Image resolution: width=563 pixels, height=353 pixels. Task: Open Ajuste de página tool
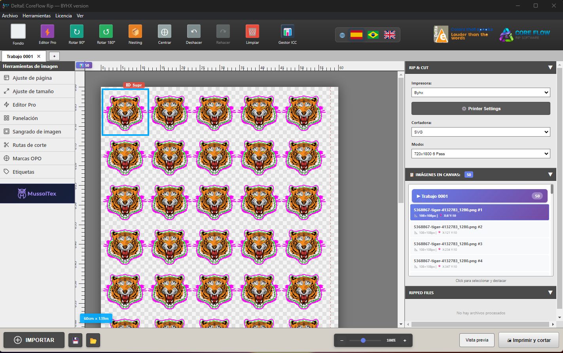38,78
